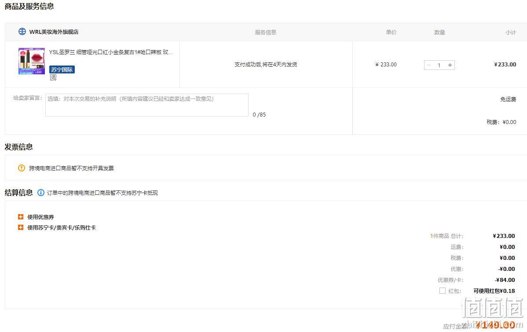Click the 优惠券/卡 discount -¥84.00

click(x=505, y=280)
